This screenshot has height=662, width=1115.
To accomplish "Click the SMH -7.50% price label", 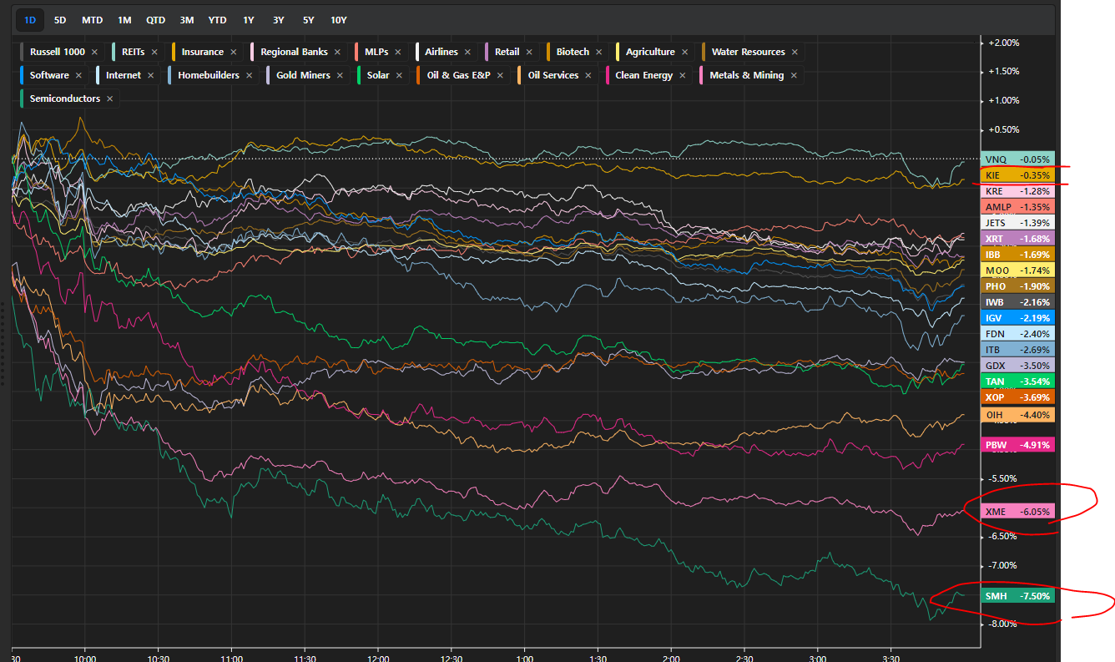I will click(1017, 596).
